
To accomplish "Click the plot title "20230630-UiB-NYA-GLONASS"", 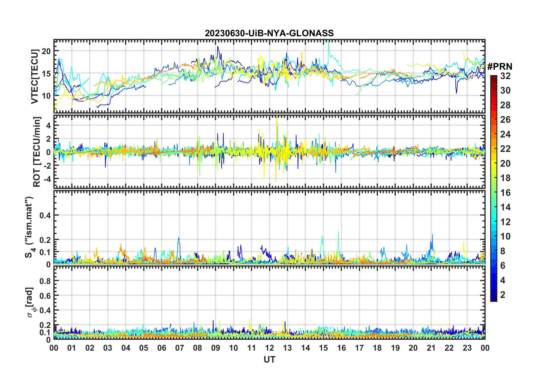I will pos(269,33).
